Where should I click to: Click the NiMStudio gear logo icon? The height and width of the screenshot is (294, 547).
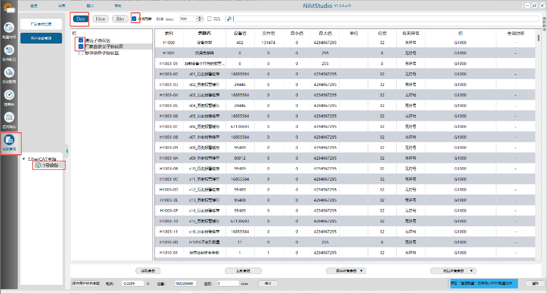click(9, 6)
